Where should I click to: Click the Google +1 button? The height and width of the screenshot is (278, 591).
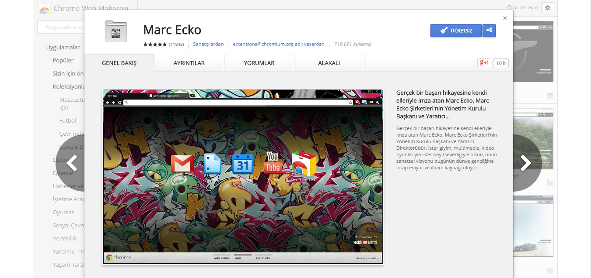click(484, 63)
